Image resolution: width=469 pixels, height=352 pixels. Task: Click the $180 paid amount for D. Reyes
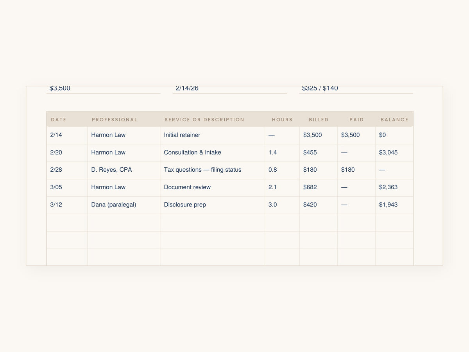click(356, 170)
